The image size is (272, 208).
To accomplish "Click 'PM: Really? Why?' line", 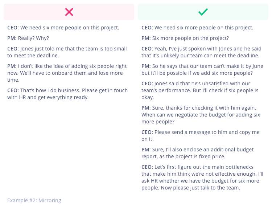I will coord(28,38).
